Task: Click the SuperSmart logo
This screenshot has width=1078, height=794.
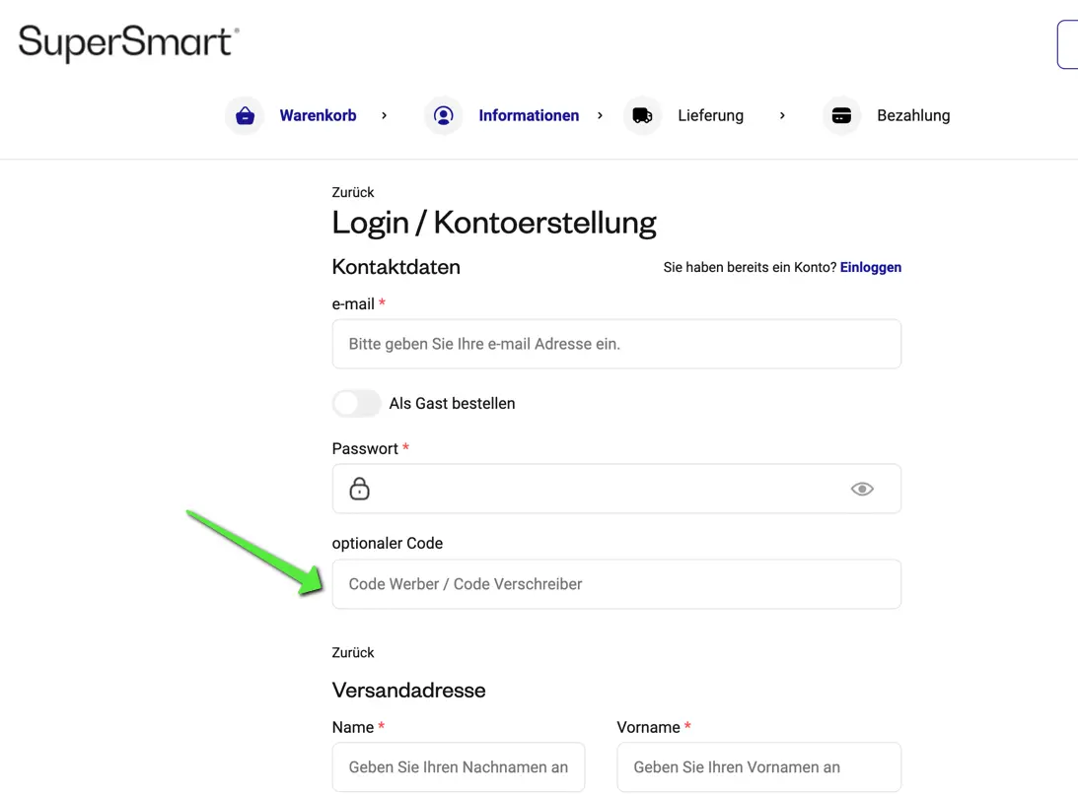Action: point(126,41)
